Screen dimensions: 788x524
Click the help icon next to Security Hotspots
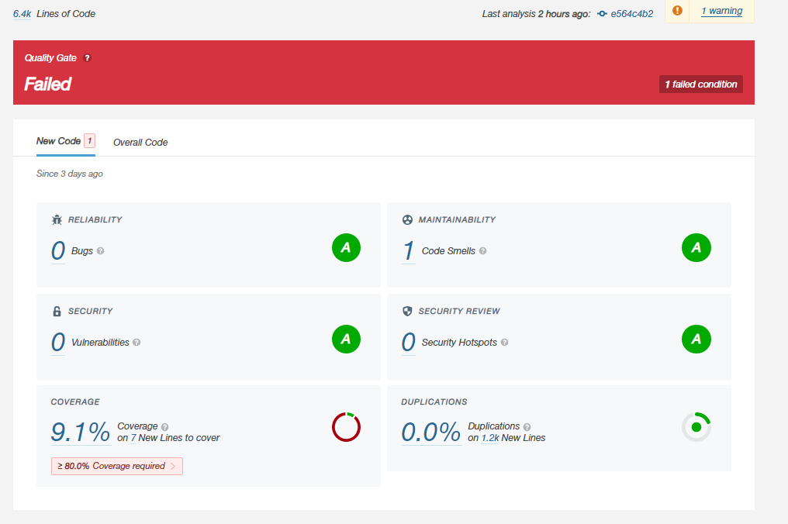[504, 342]
